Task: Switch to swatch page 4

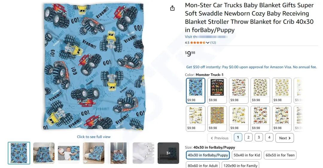Action: pyautogui.click(x=269, y=137)
